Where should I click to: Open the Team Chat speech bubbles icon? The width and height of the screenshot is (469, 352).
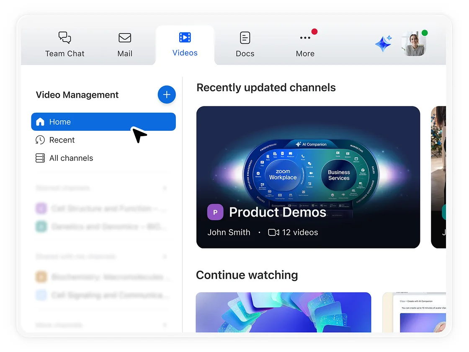point(64,38)
